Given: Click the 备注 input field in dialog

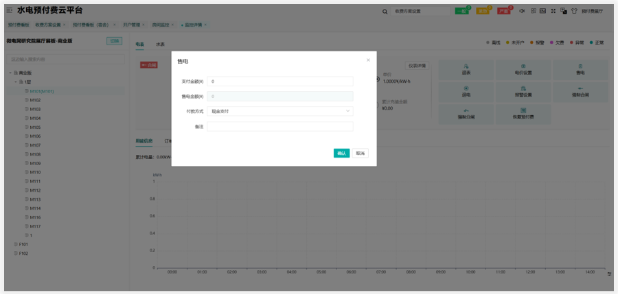Looking at the screenshot, I should coord(280,127).
